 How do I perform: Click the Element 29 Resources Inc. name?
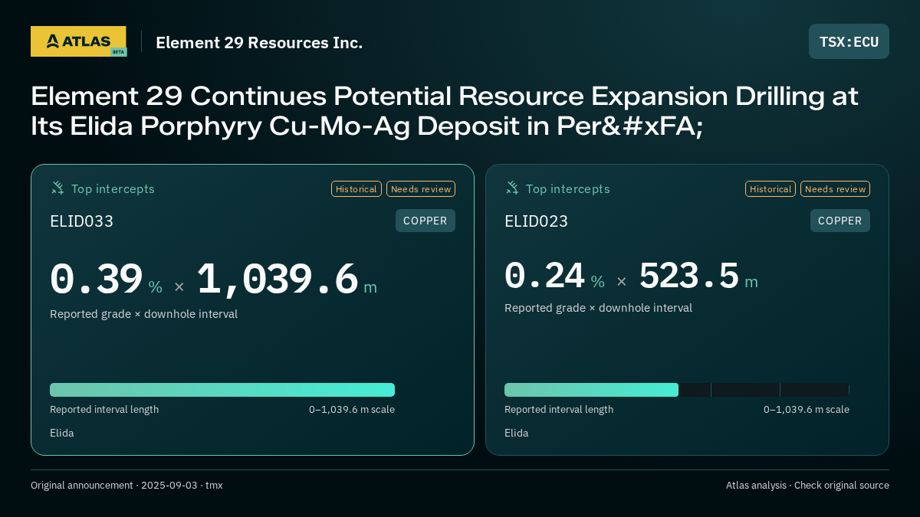tap(259, 42)
